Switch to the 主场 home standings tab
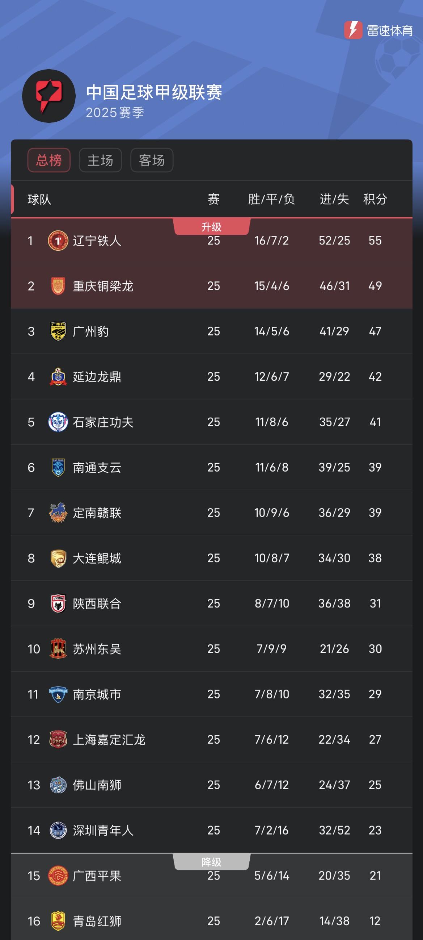Viewport: 423px width, 940px height. point(100,160)
